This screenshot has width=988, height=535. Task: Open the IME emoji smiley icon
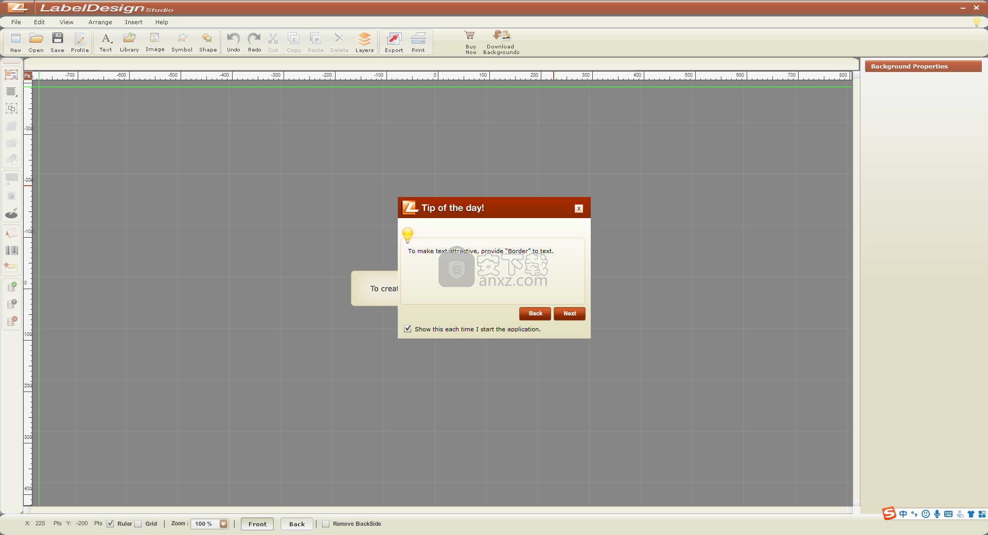pyautogui.click(x=926, y=514)
